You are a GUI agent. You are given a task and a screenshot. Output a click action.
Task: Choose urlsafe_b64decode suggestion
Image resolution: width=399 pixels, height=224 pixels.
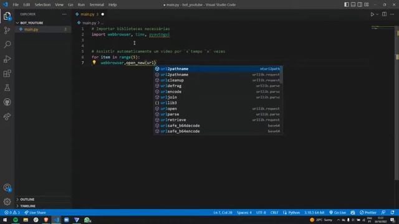coord(218,126)
